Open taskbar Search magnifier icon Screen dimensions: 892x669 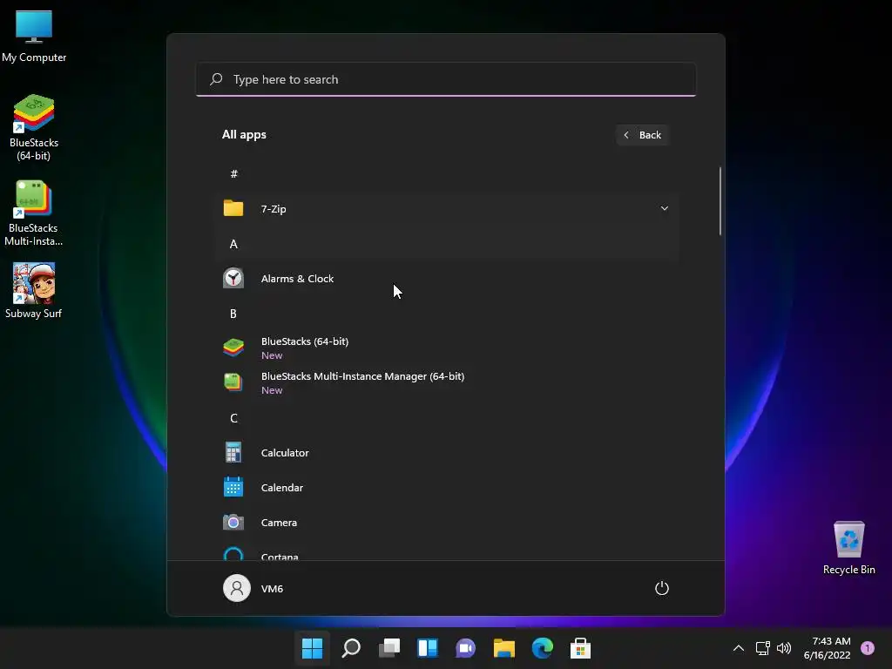[x=351, y=648]
